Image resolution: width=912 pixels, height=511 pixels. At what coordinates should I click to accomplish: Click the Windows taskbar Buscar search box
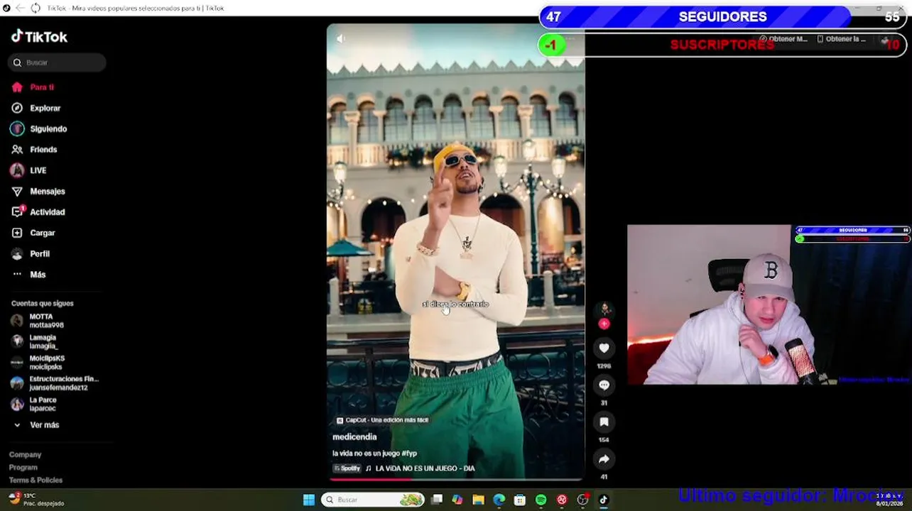pyautogui.click(x=373, y=500)
